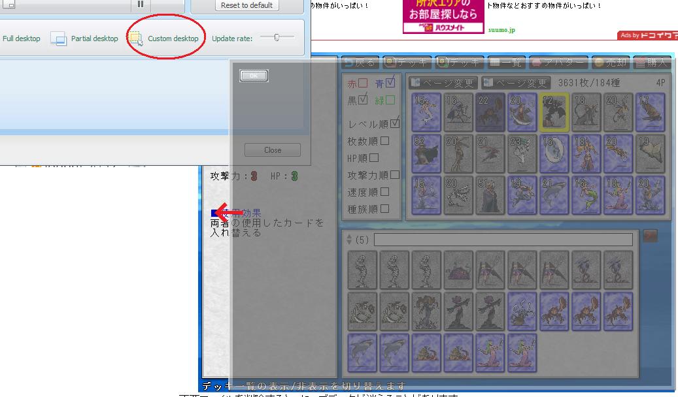The width and height of the screenshot is (678, 397).
Task: Toggle the 緑 green color filter checkbox
Action: tap(390, 100)
